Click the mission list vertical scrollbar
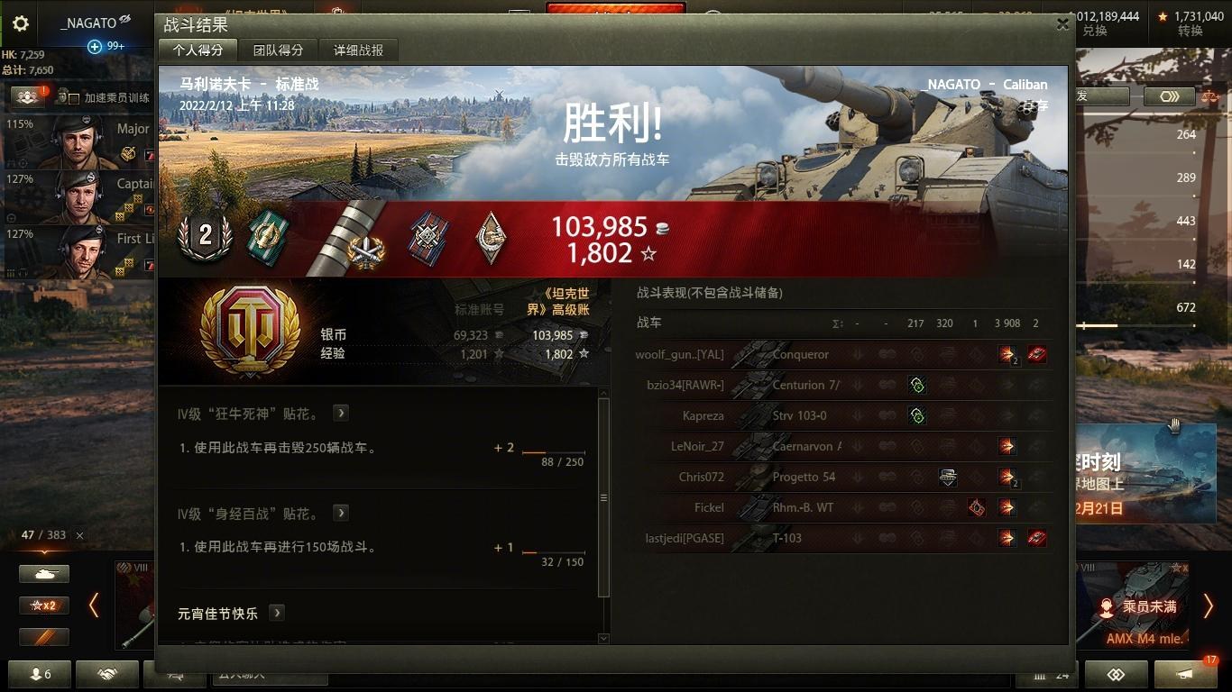The height and width of the screenshot is (692, 1232). click(603, 497)
